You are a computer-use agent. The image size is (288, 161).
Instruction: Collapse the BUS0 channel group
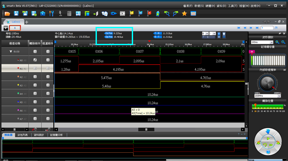coord(10,52)
